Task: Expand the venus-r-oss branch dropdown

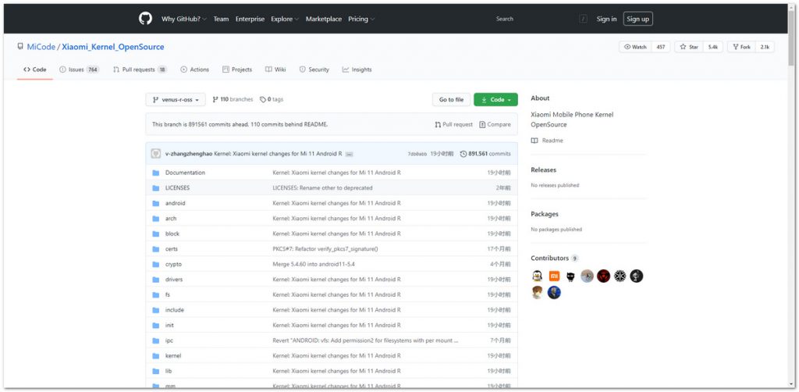Action: click(176, 100)
